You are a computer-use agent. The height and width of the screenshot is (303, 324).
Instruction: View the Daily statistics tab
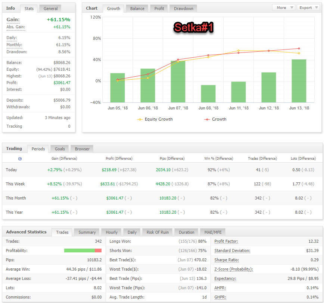pyautogui.click(x=132, y=232)
